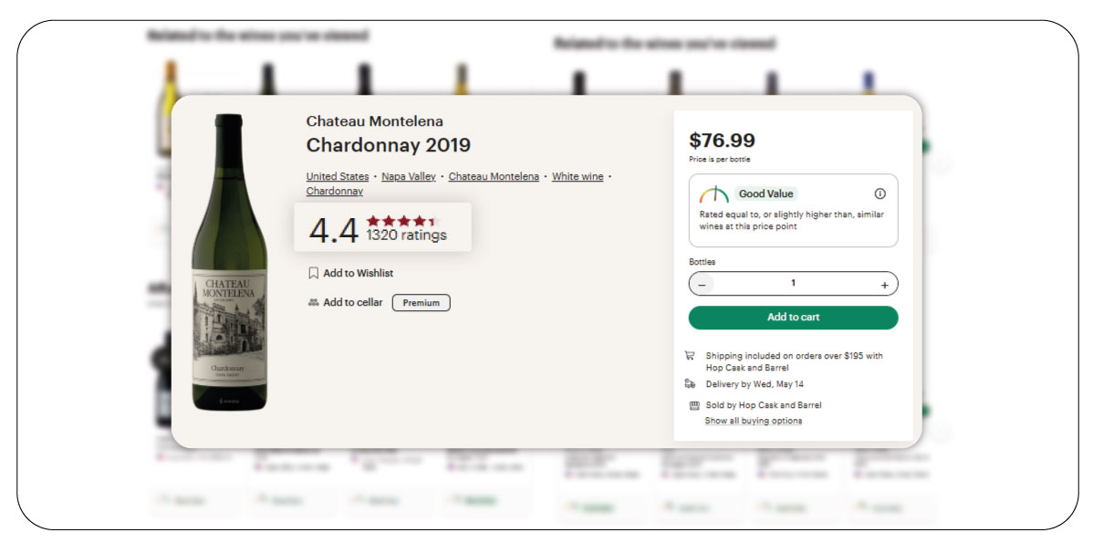
Task: Click the shopping cart shipping icon
Action: pos(691,356)
